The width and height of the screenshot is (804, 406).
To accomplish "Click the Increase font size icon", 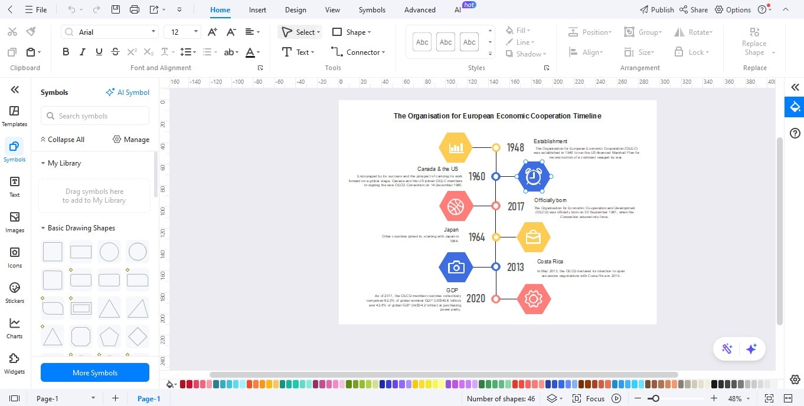I will coord(213,32).
